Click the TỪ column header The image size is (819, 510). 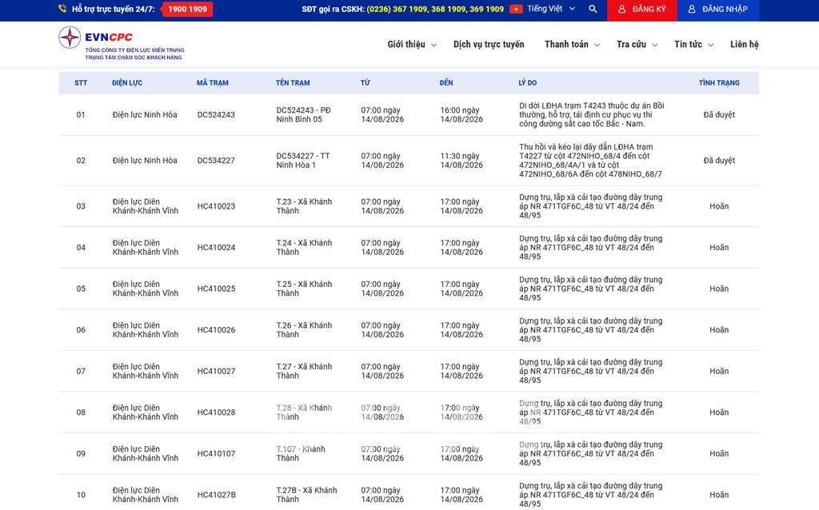point(365,82)
